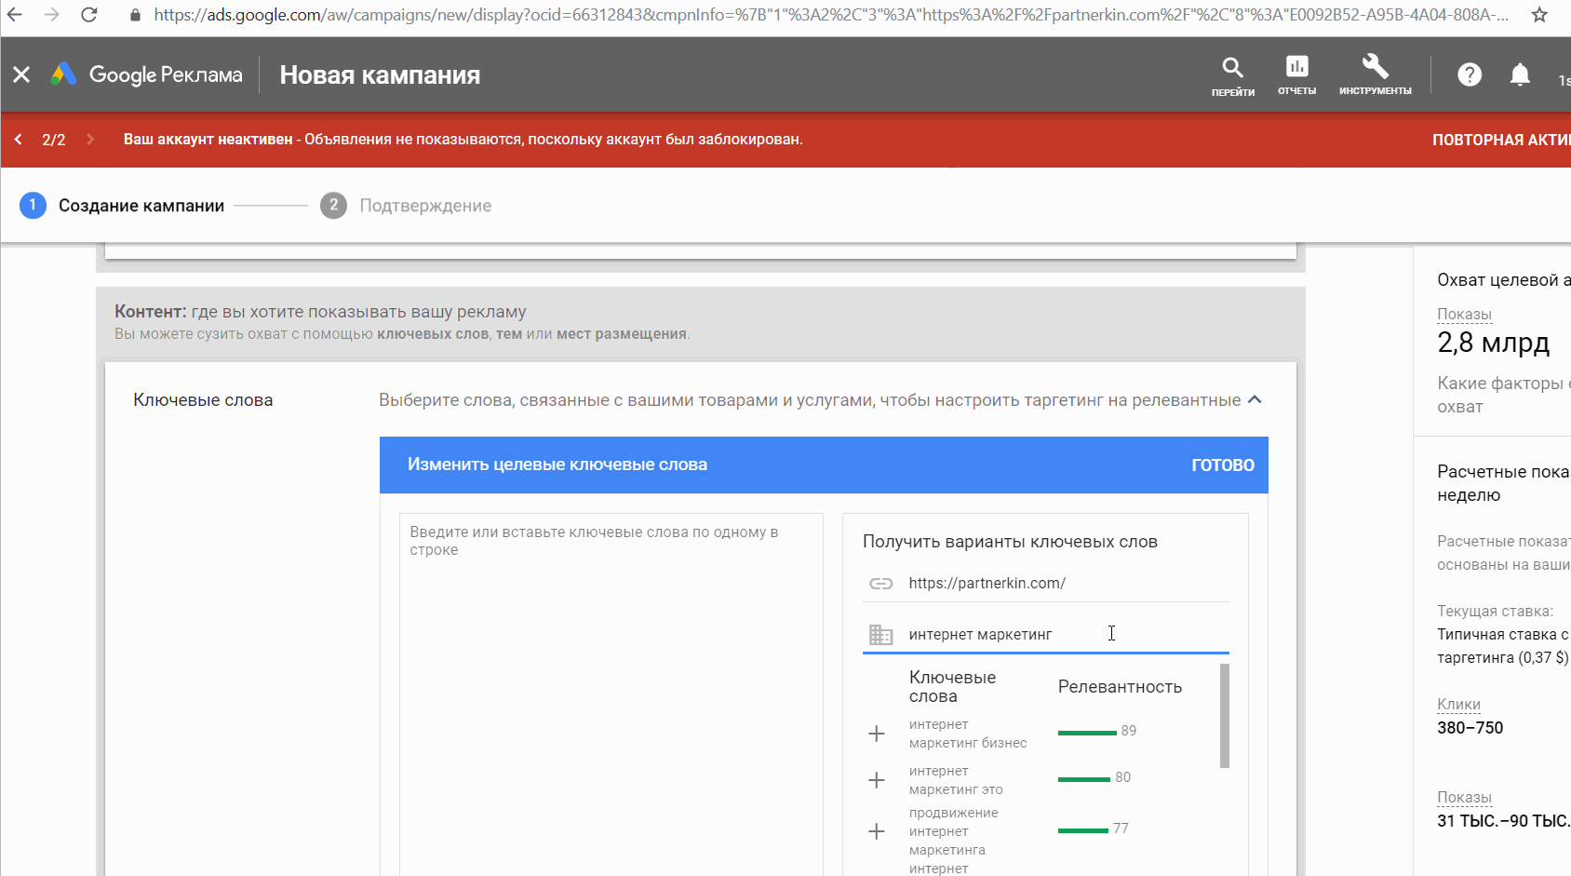Go to next alert with right chevron

[x=89, y=139]
